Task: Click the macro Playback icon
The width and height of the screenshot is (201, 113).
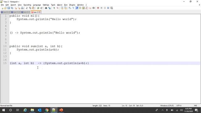Action: coord(105,8)
